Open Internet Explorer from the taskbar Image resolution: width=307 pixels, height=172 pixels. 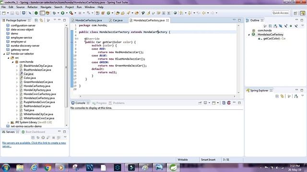[x=34, y=168]
